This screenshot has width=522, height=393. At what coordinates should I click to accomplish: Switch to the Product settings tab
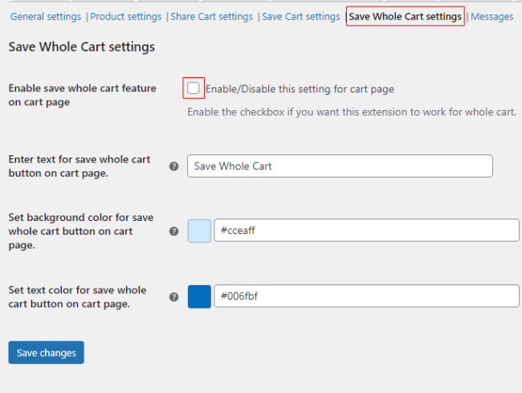(126, 16)
